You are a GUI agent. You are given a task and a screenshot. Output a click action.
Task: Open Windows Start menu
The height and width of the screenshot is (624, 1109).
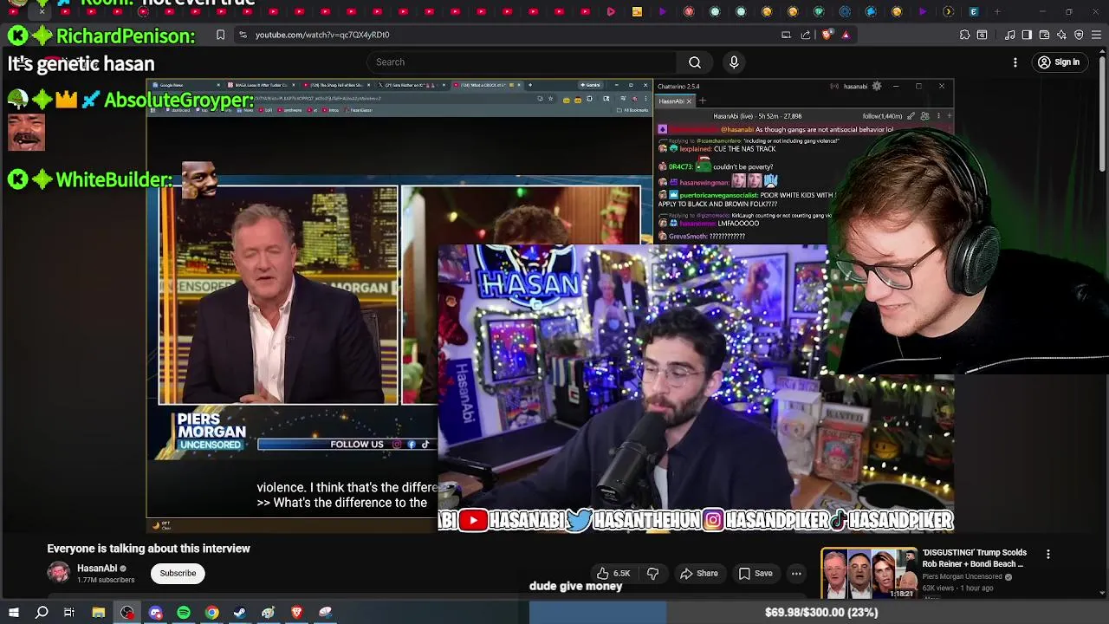(13, 613)
